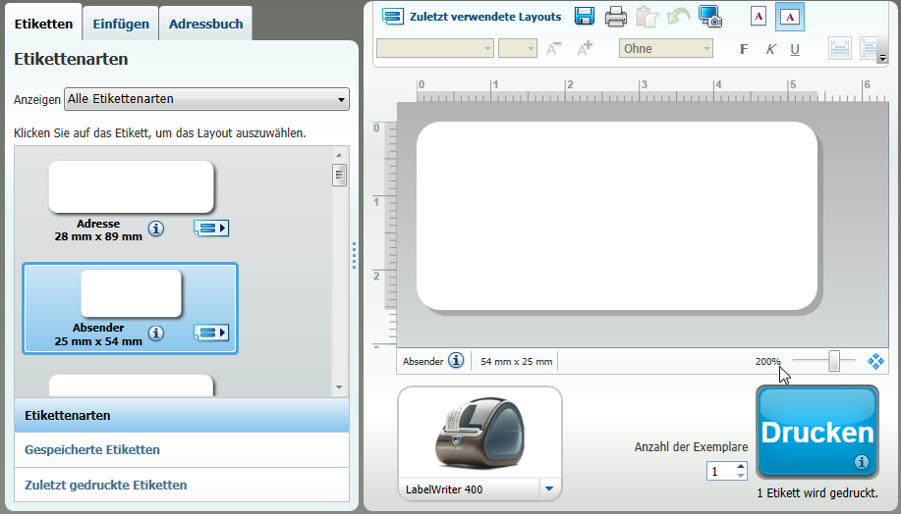Toggle bold formatting F button
The height and width of the screenshot is (514, 901).
point(744,49)
